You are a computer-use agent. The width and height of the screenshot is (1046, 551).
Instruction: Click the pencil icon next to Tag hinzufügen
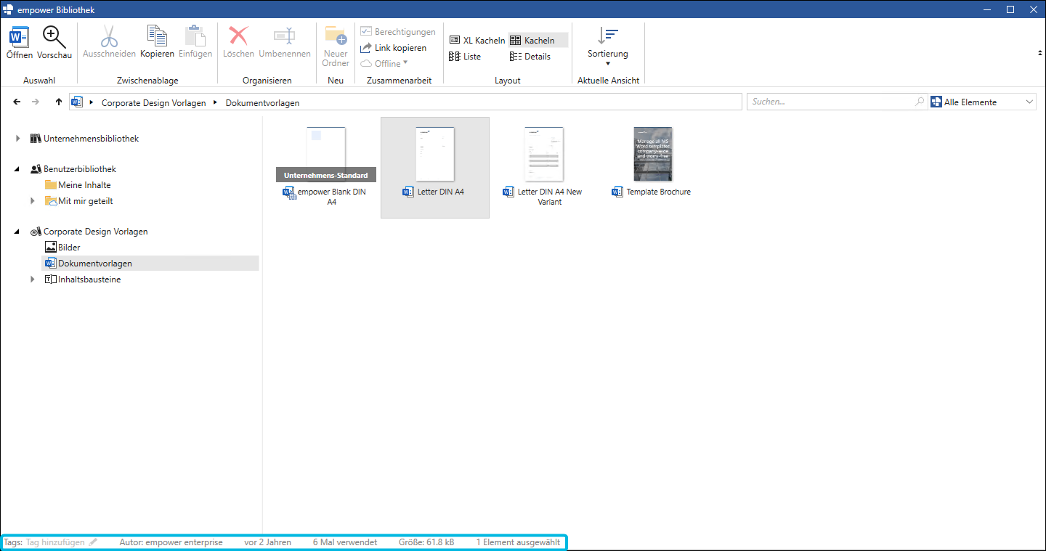93,542
